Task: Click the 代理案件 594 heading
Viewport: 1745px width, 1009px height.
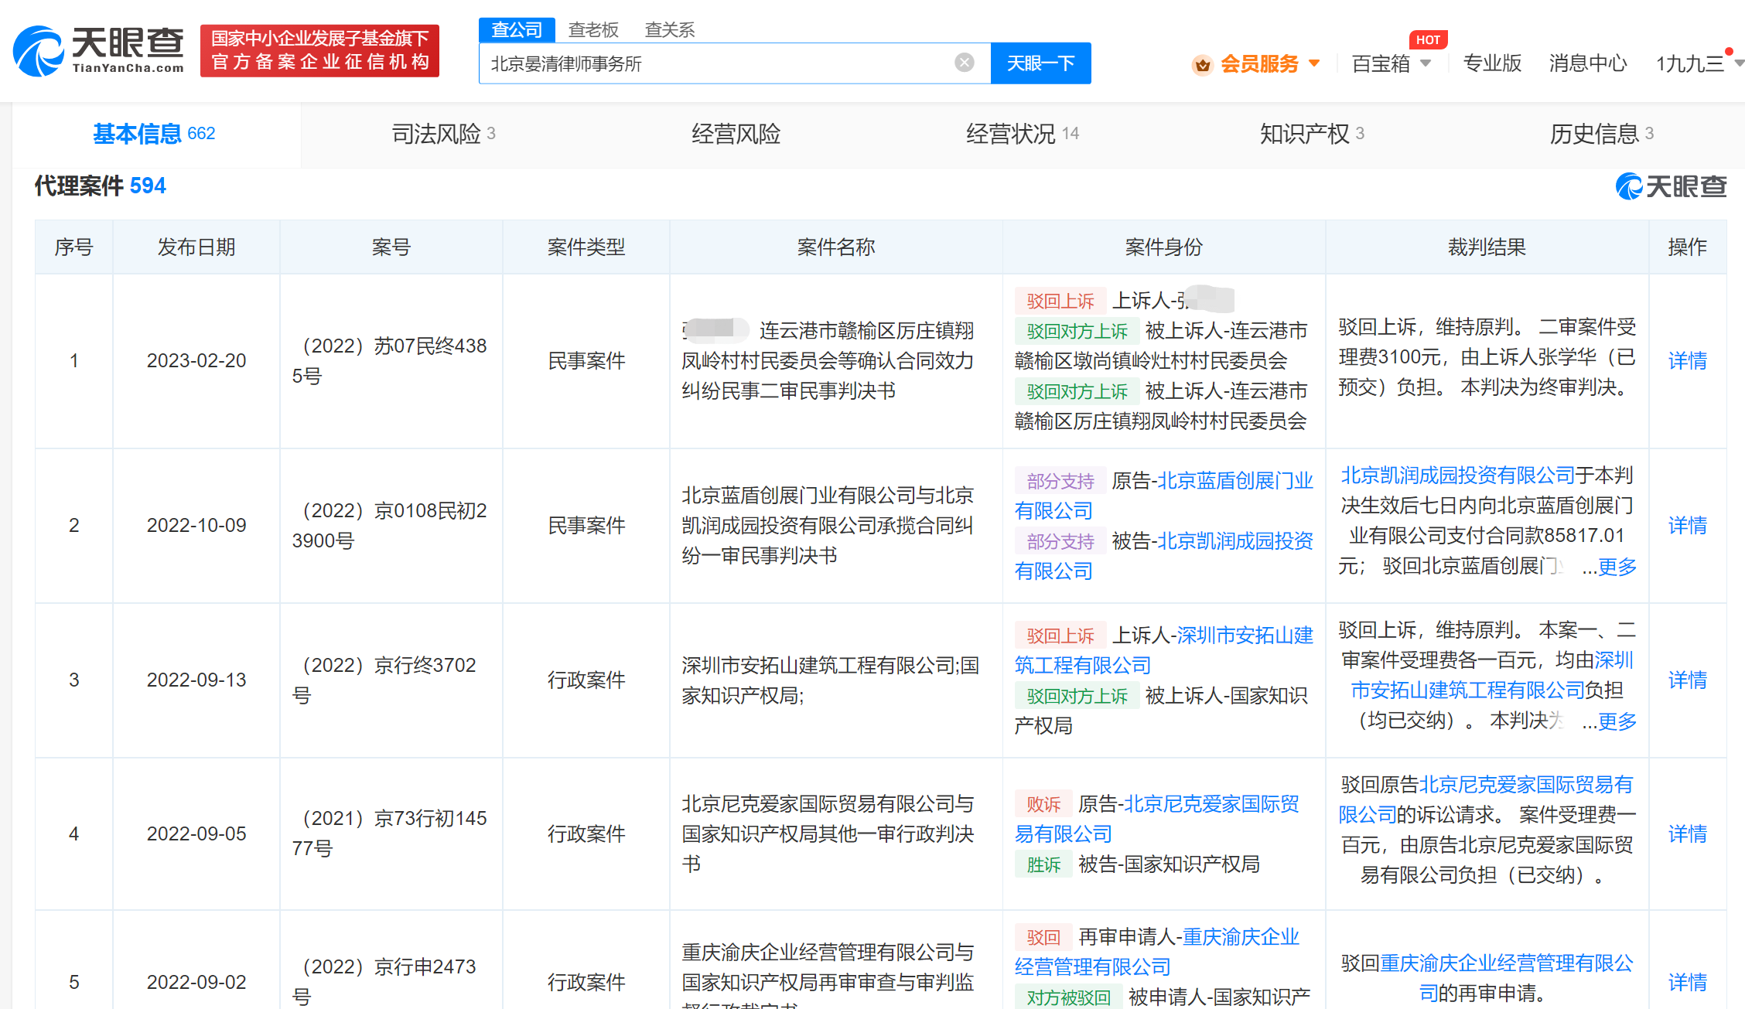Action: (100, 186)
